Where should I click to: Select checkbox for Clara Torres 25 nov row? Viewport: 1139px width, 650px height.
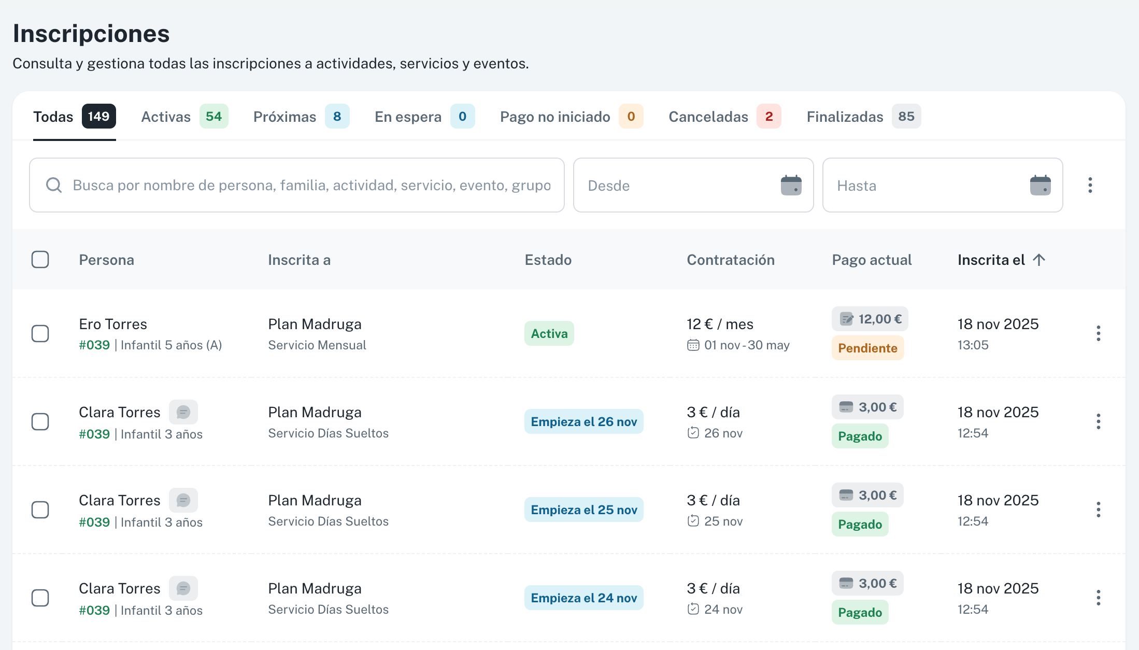pos(40,510)
